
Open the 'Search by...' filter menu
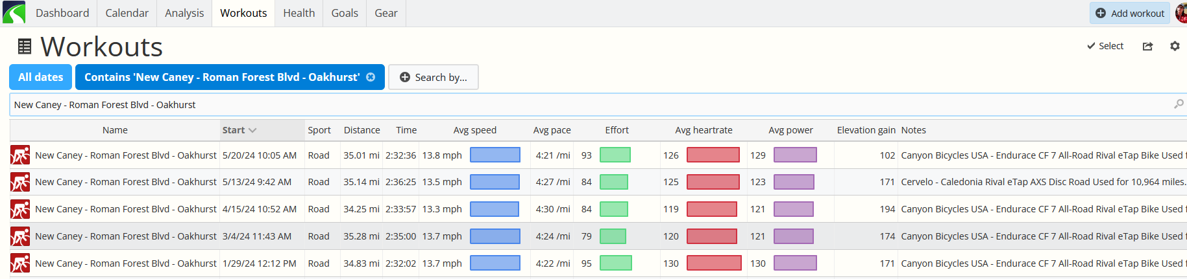(433, 77)
